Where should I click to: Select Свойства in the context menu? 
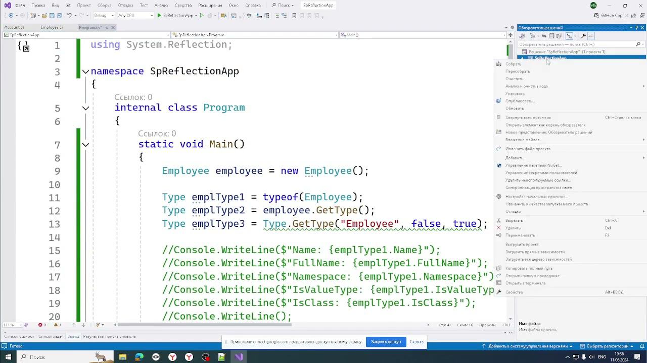click(x=514, y=292)
